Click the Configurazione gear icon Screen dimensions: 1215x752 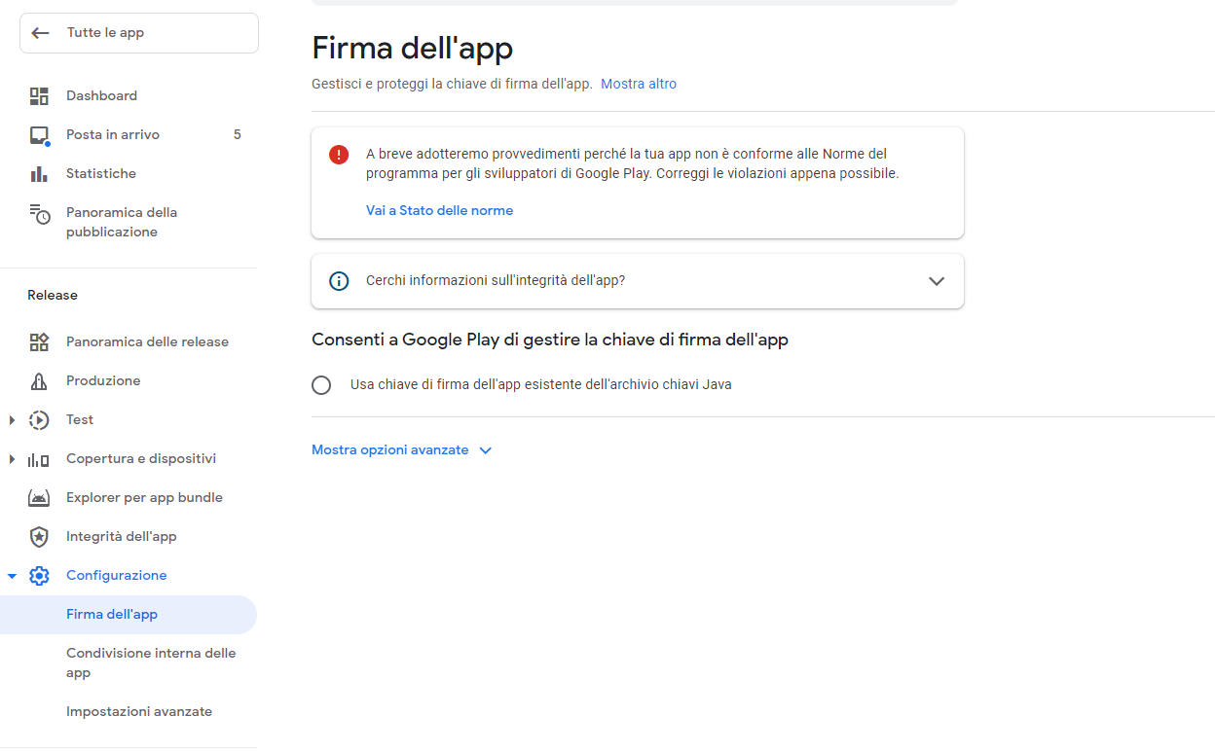point(39,576)
